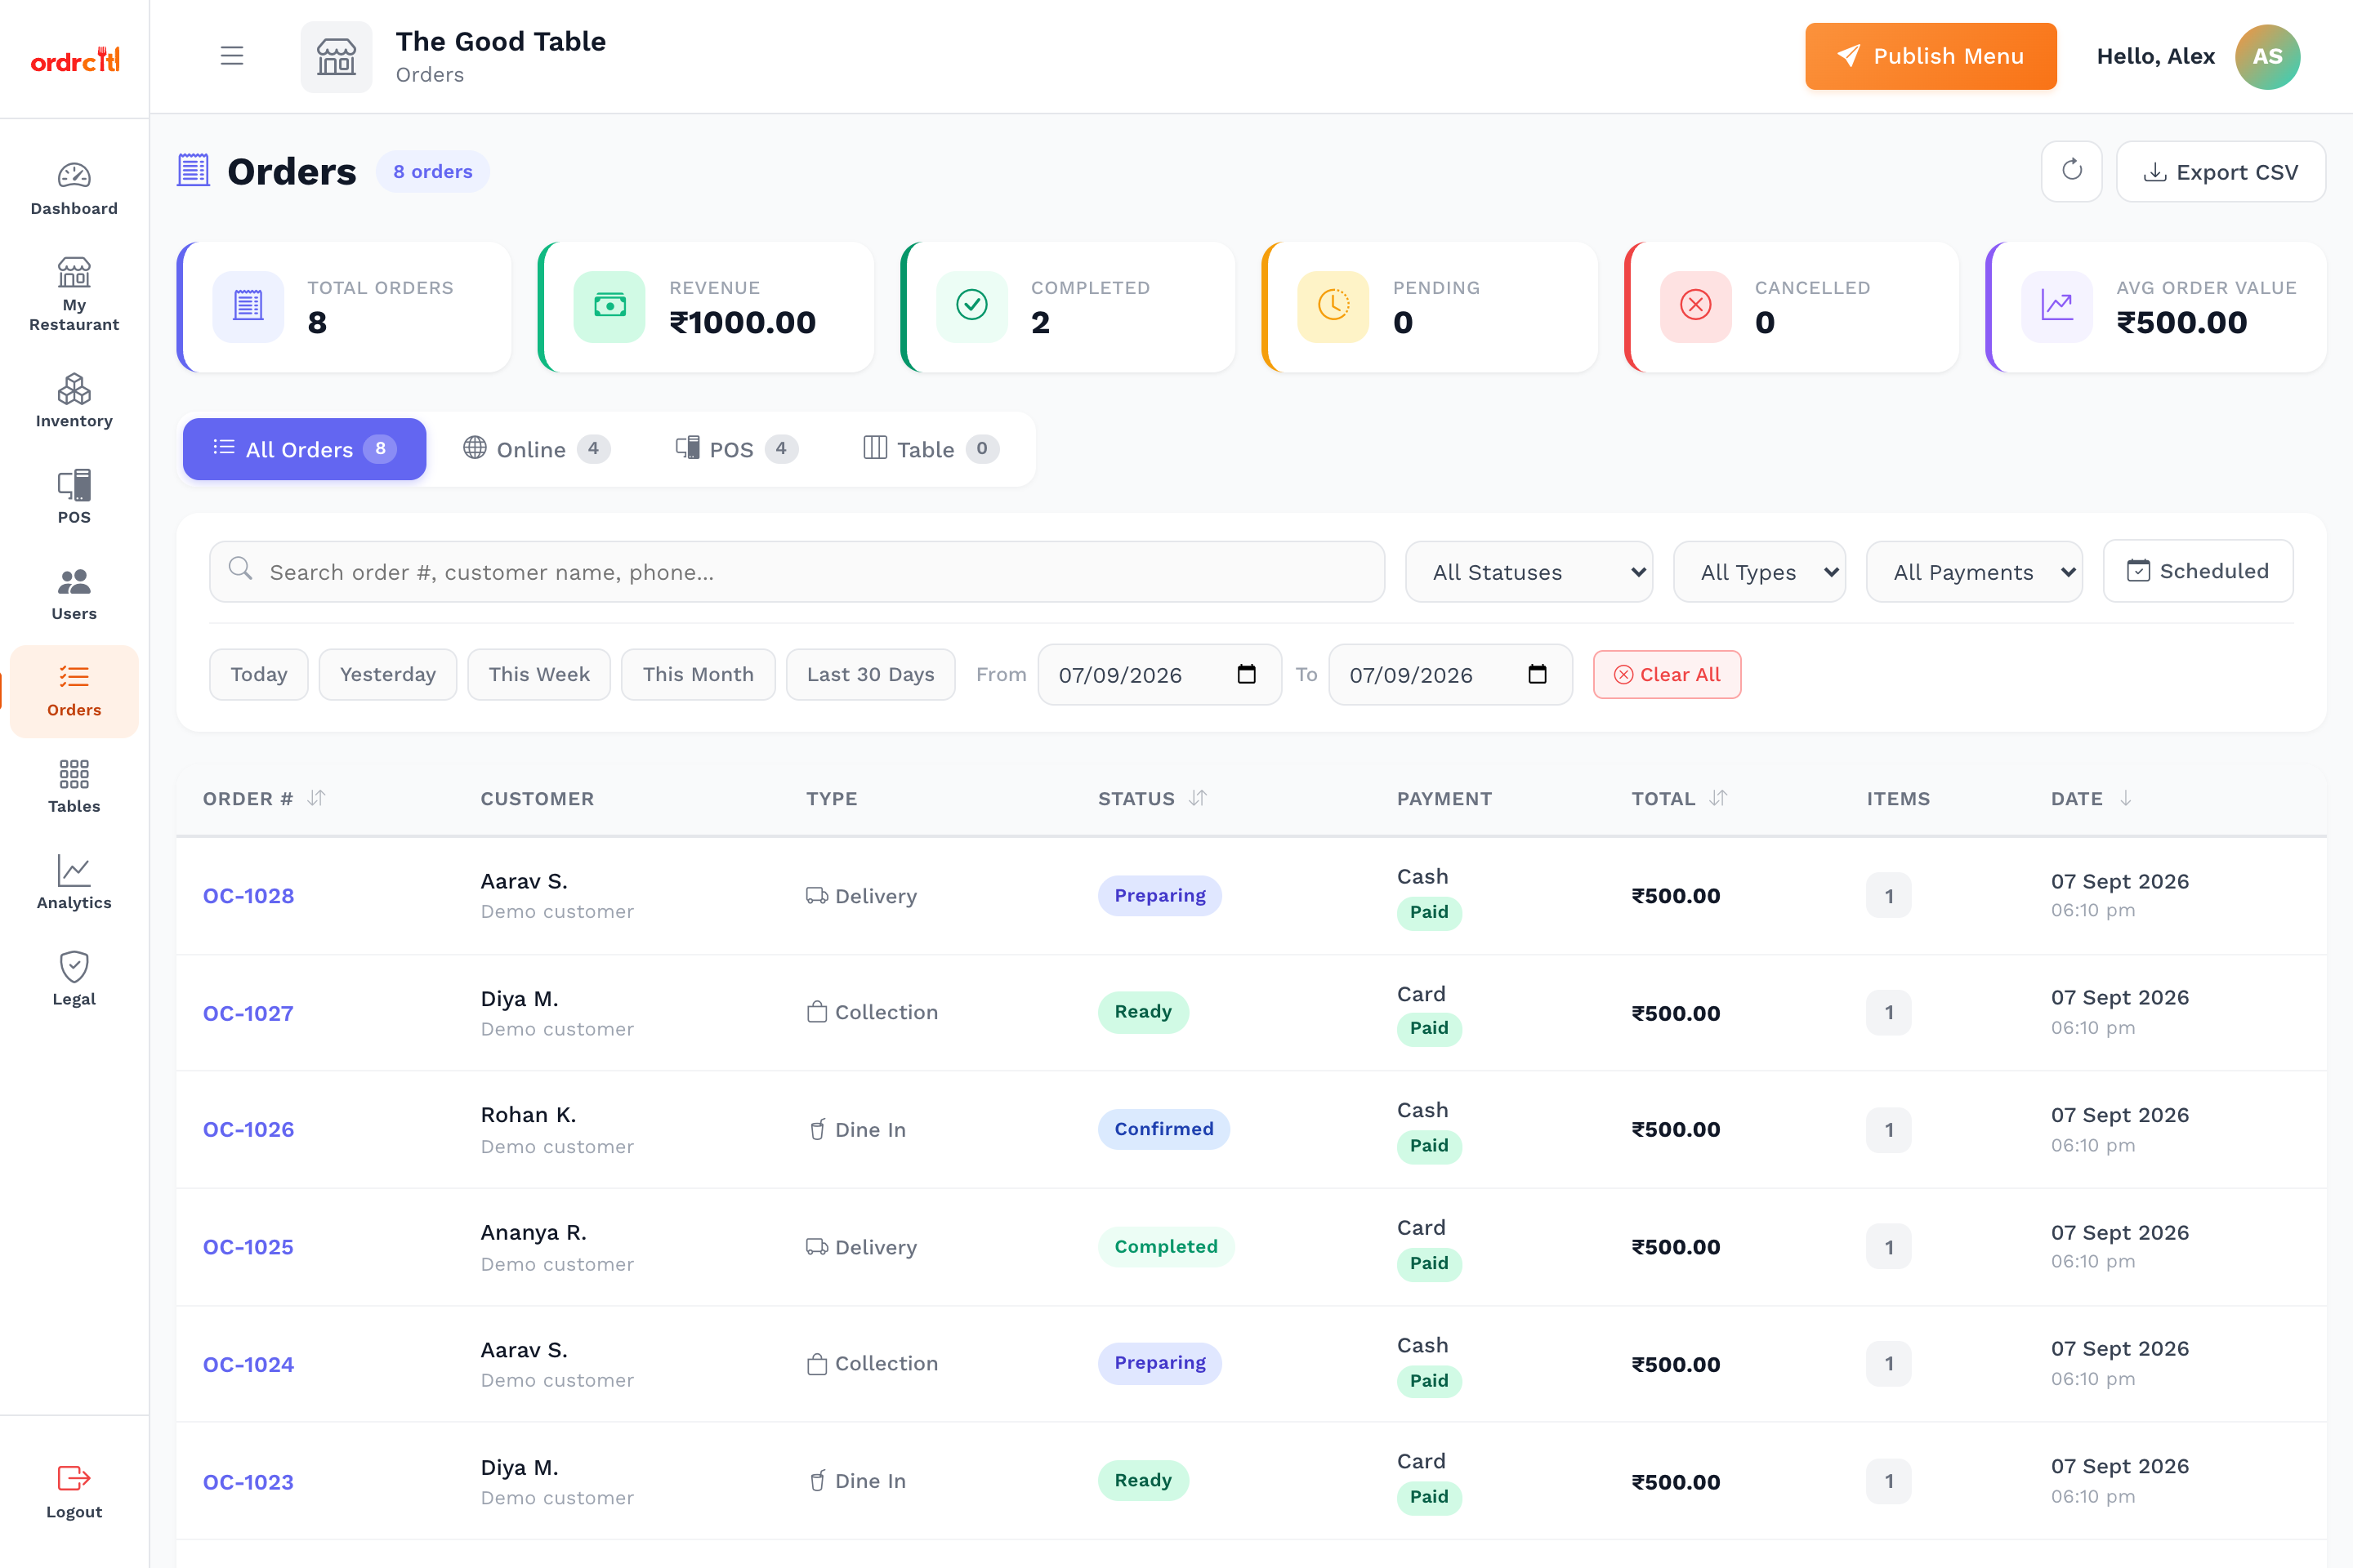The width and height of the screenshot is (2353, 1568).
Task: Open My Restaurant in the sidebar
Action: tap(74, 294)
